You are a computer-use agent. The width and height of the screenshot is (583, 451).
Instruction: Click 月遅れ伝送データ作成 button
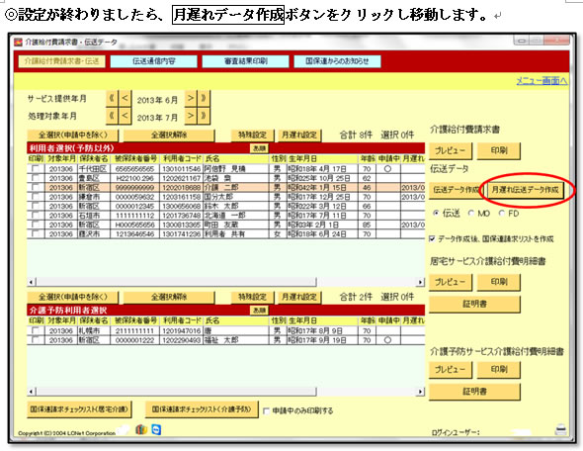click(x=525, y=190)
